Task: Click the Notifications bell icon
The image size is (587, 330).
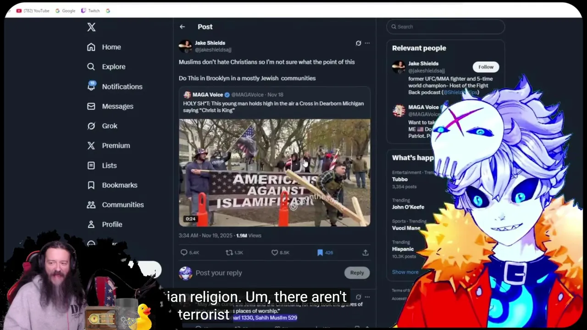Action: [x=91, y=86]
